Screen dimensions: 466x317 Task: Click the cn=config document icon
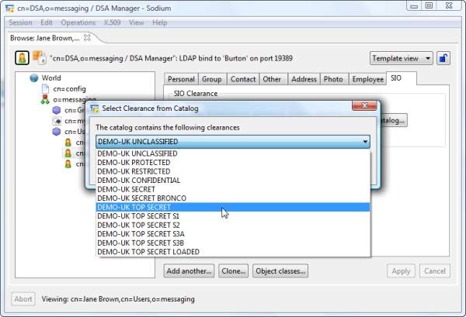[45, 89]
